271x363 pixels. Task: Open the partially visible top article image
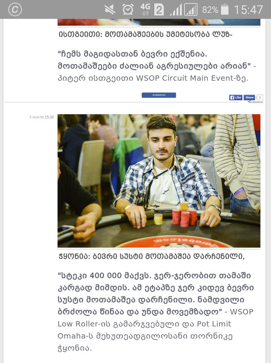tap(159, 22)
